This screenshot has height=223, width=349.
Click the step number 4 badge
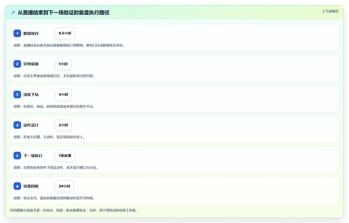pos(17,125)
